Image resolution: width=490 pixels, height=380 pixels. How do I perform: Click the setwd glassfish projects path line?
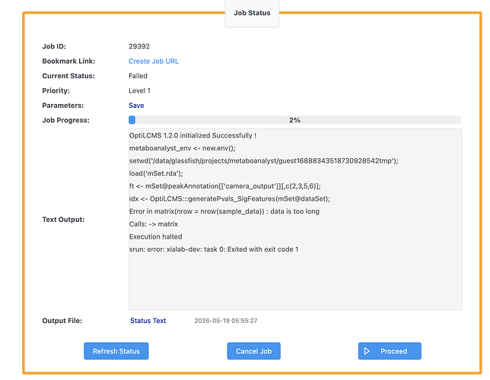(x=264, y=161)
